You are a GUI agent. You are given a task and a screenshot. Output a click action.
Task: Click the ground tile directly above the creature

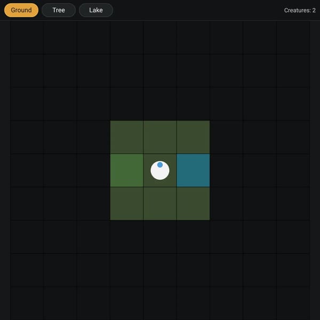coord(160,137)
